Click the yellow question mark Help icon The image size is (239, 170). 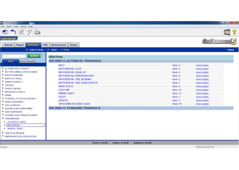[x=235, y=33]
